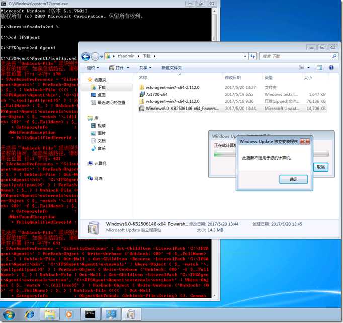Click the tfsadmin breadcrumb in address bar

pyautogui.click(x=126, y=56)
